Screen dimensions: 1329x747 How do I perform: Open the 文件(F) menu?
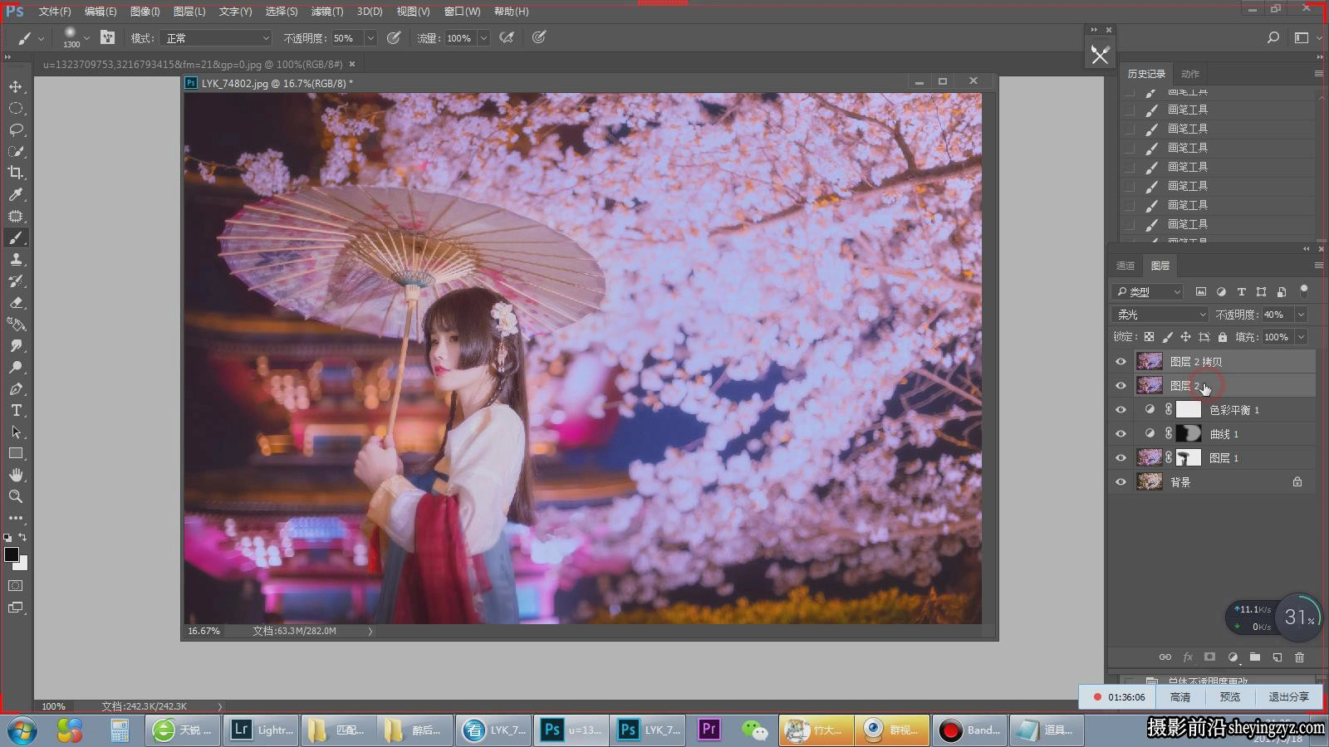click(x=55, y=12)
